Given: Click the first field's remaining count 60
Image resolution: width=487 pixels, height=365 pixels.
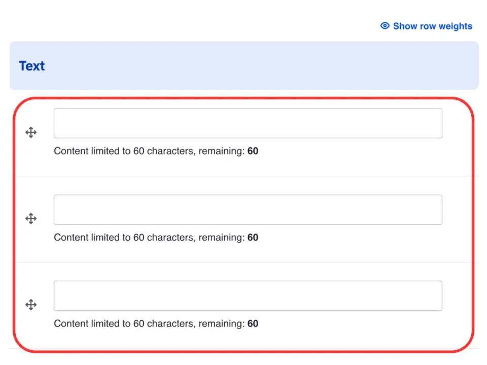Looking at the screenshot, I should coord(253,151).
